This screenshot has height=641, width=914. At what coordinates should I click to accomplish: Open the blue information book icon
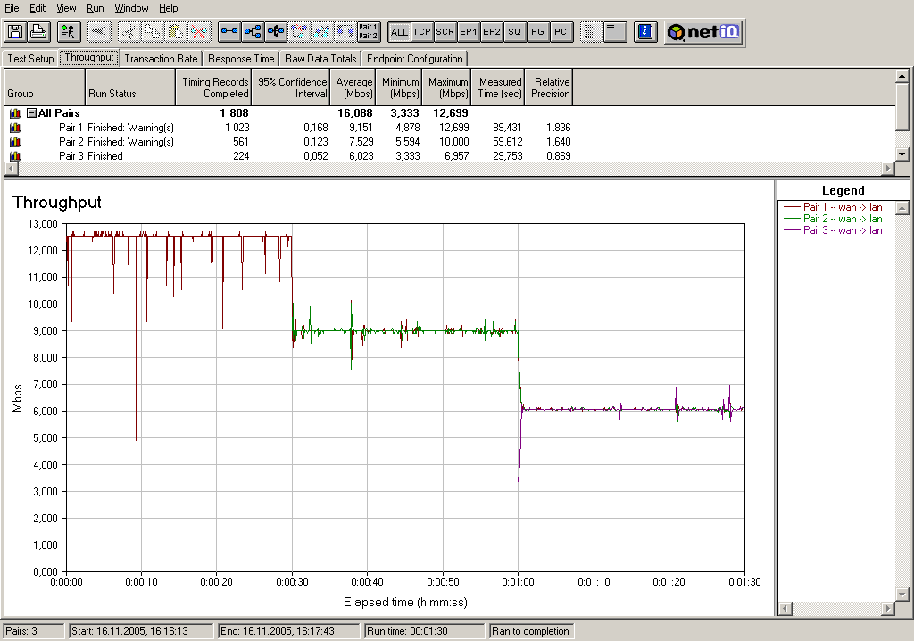pyautogui.click(x=645, y=32)
